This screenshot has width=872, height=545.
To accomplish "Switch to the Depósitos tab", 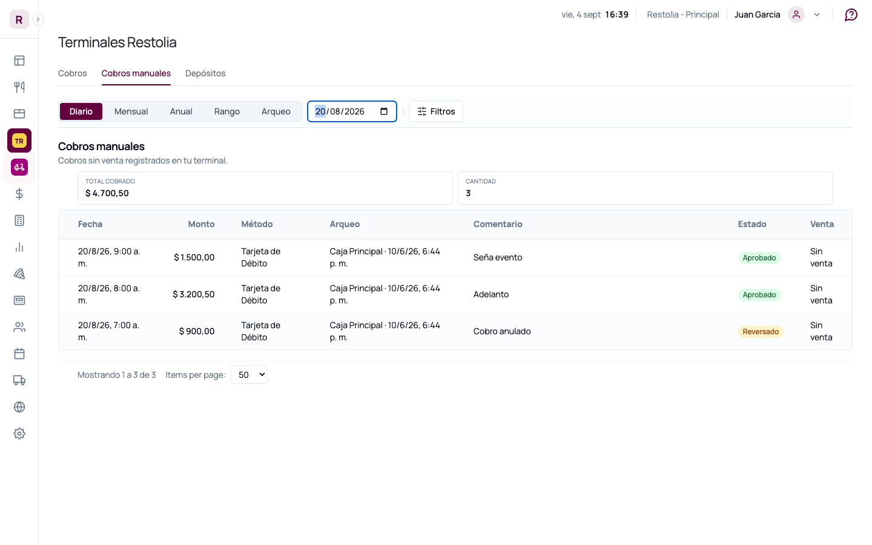I will 205,73.
